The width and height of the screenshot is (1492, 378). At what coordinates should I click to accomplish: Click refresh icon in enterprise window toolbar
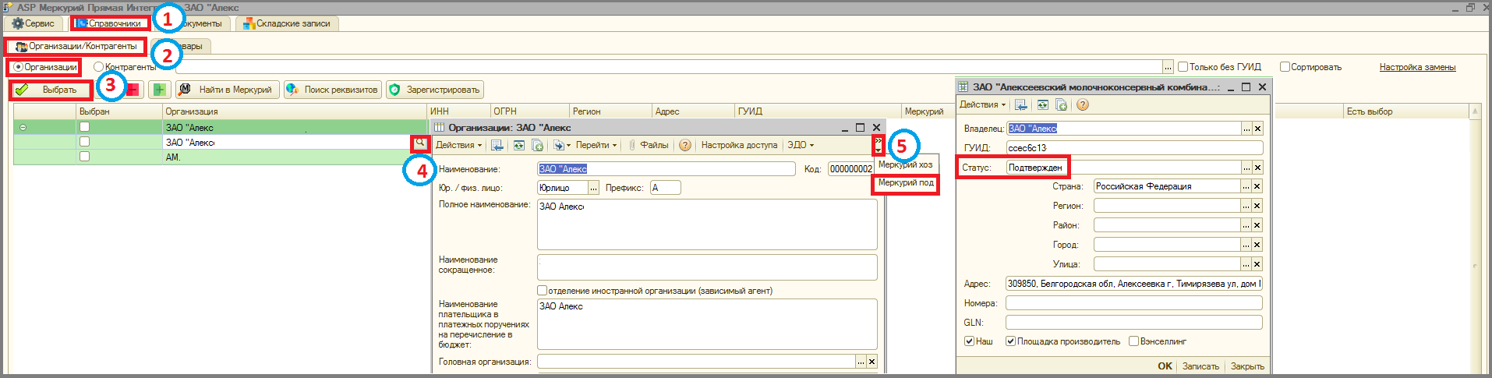[1042, 104]
